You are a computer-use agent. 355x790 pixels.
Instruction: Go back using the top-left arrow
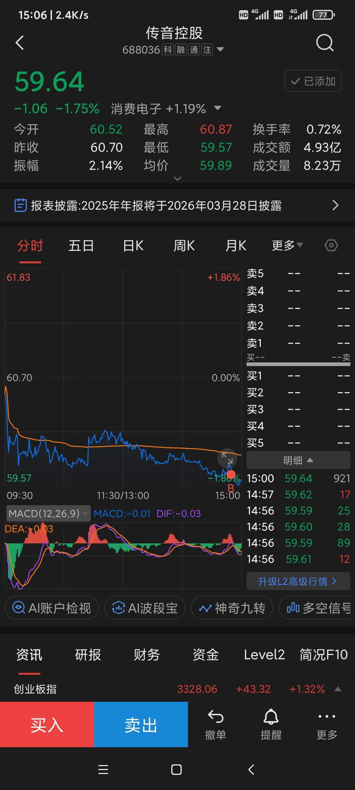point(20,43)
